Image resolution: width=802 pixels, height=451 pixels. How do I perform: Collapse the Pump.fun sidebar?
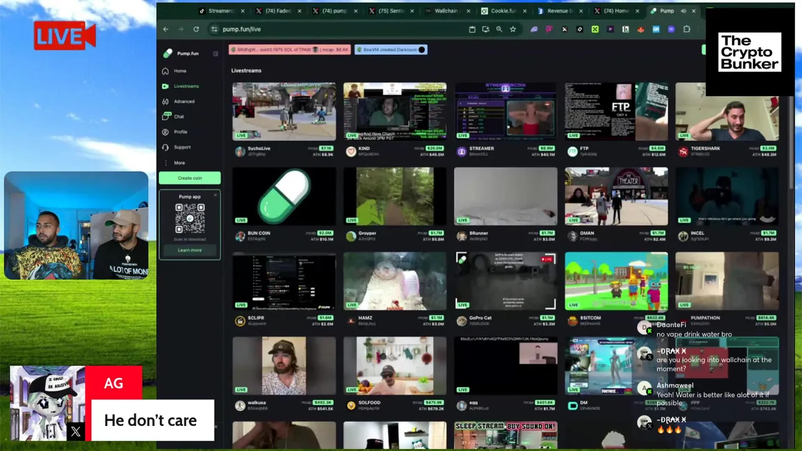click(216, 53)
